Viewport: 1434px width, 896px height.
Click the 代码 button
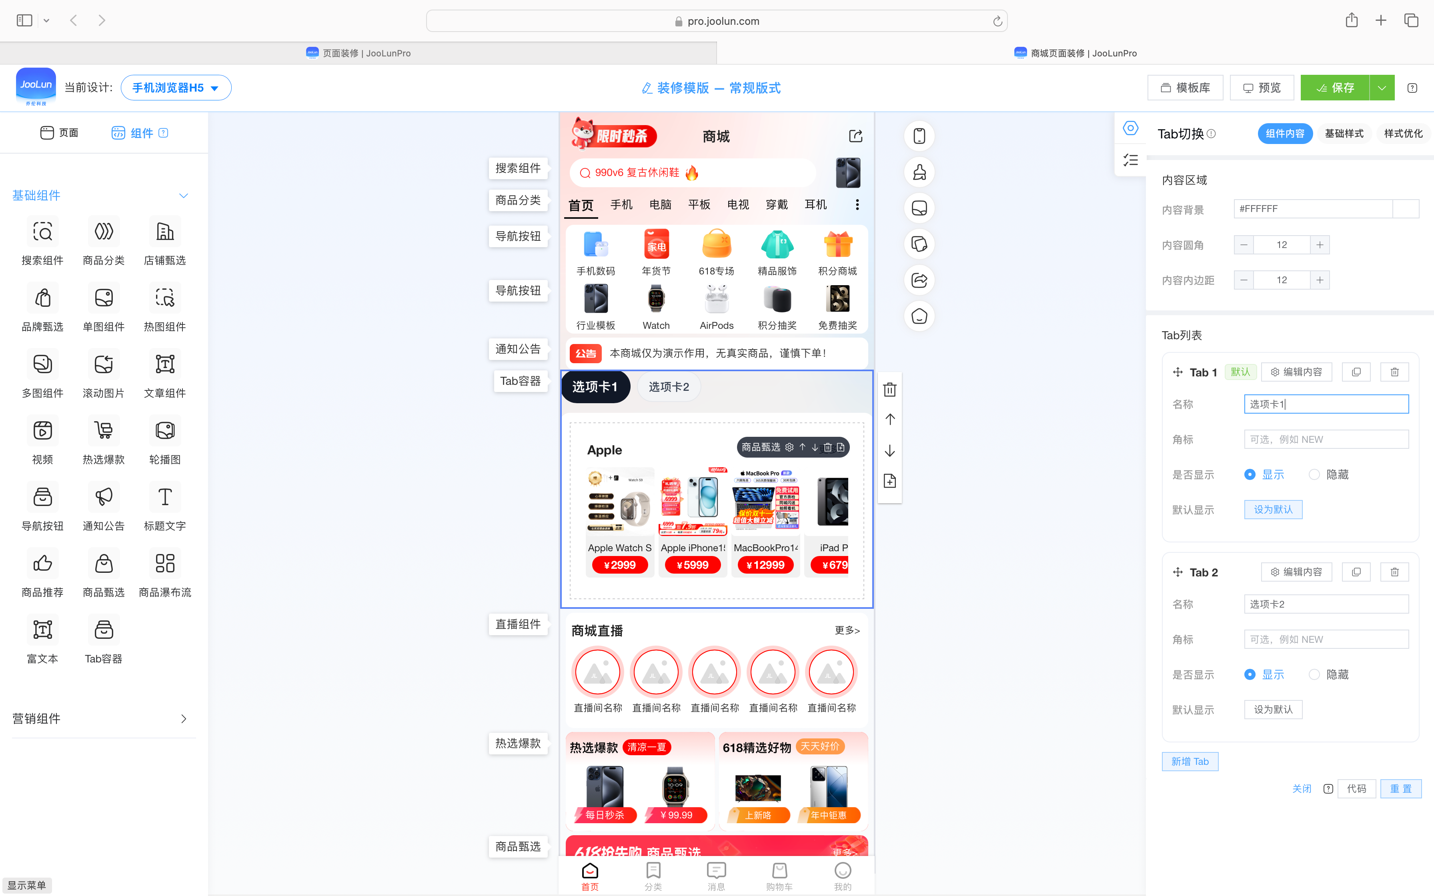click(x=1356, y=789)
